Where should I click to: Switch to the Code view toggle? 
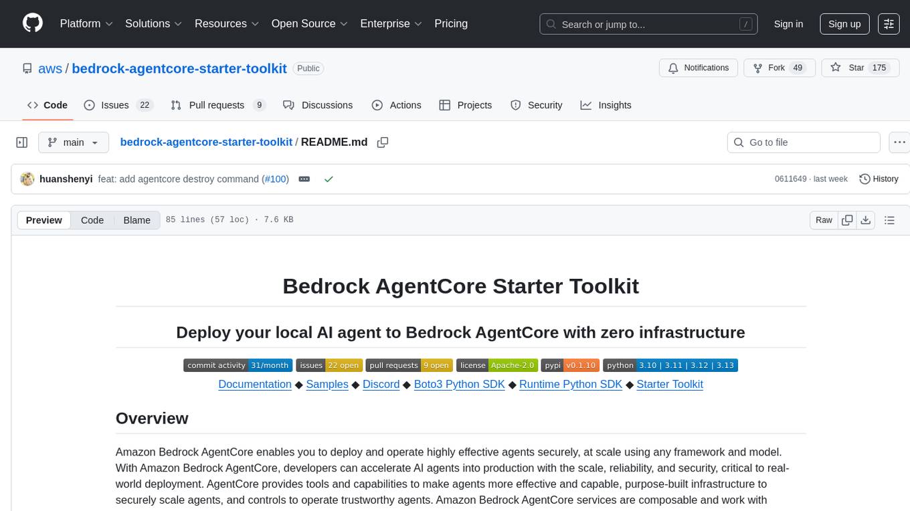pyautogui.click(x=92, y=220)
